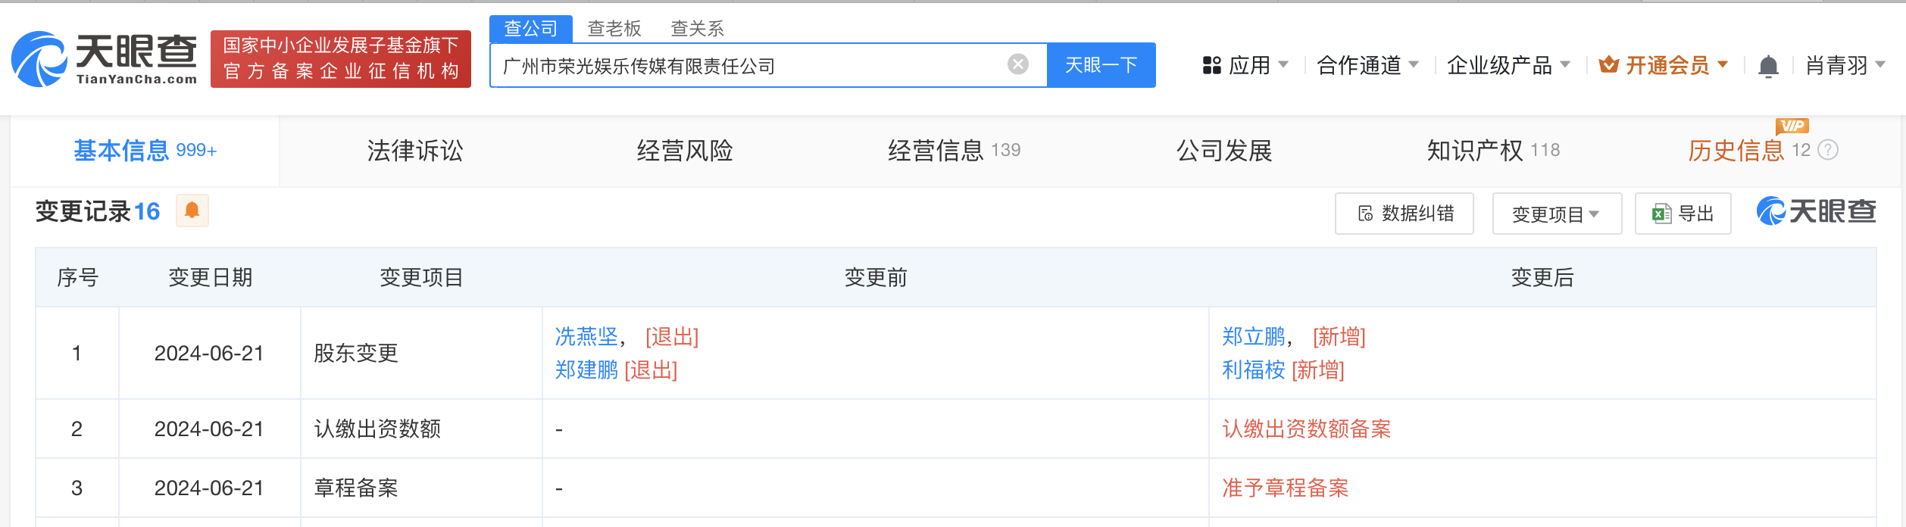The image size is (1906, 527).
Task: Click the 天眼一下 search button
Action: pyautogui.click(x=1101, y=65)
